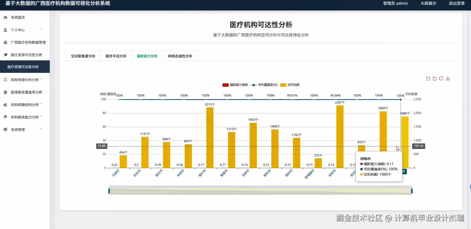Click the 崇左市 bar labeled 948个
This screenshot has width=471, height=229.
click(166, 155)
